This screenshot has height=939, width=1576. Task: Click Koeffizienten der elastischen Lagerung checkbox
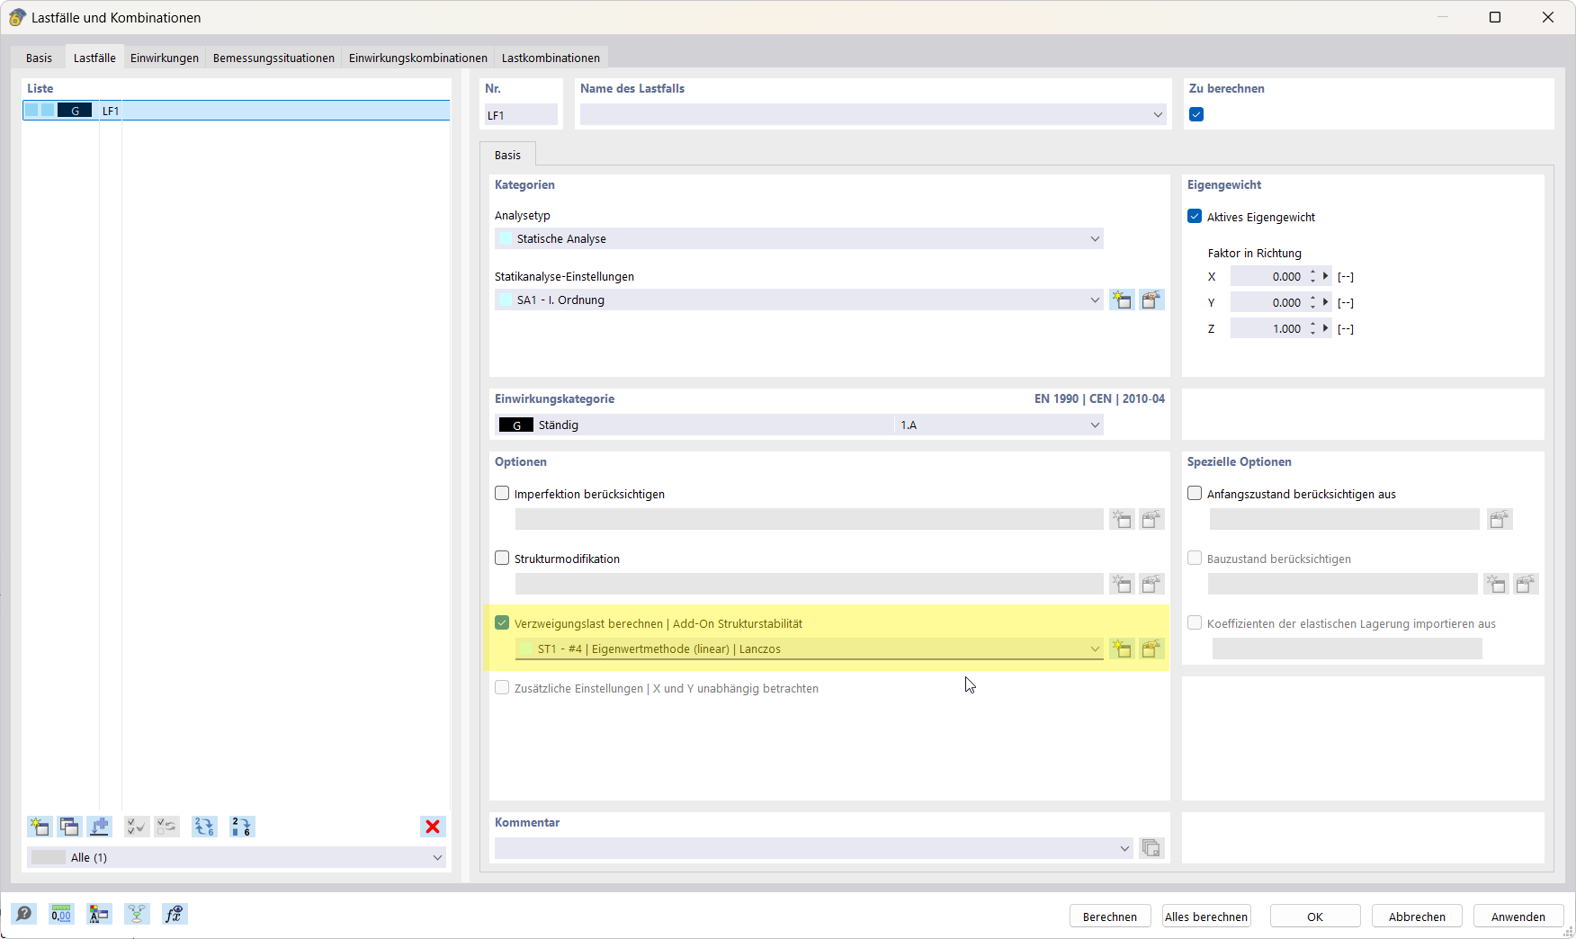pos(1195,623)
